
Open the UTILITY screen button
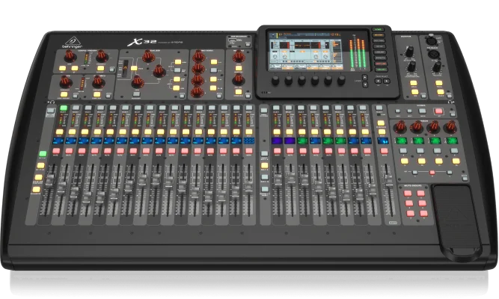click(381, 70)
